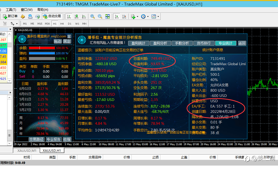Open periodicity clock dropdown arrow

148,17
